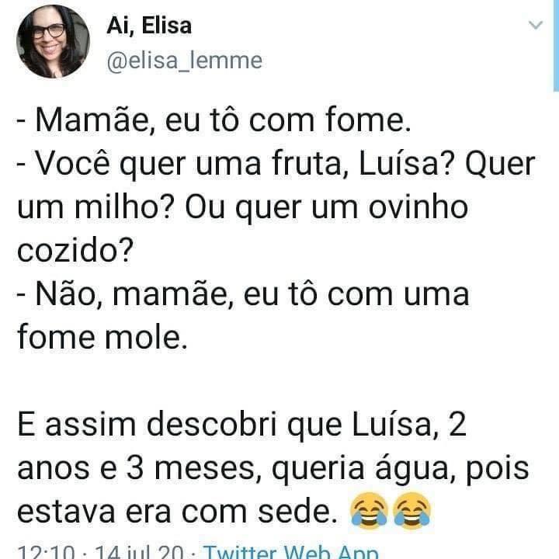Image resolution: width=559 pixels, height=559 pixels.
Task: Click the line 'Não, mamãe, eu tô com uma'
Action: [x=243, y=295]
